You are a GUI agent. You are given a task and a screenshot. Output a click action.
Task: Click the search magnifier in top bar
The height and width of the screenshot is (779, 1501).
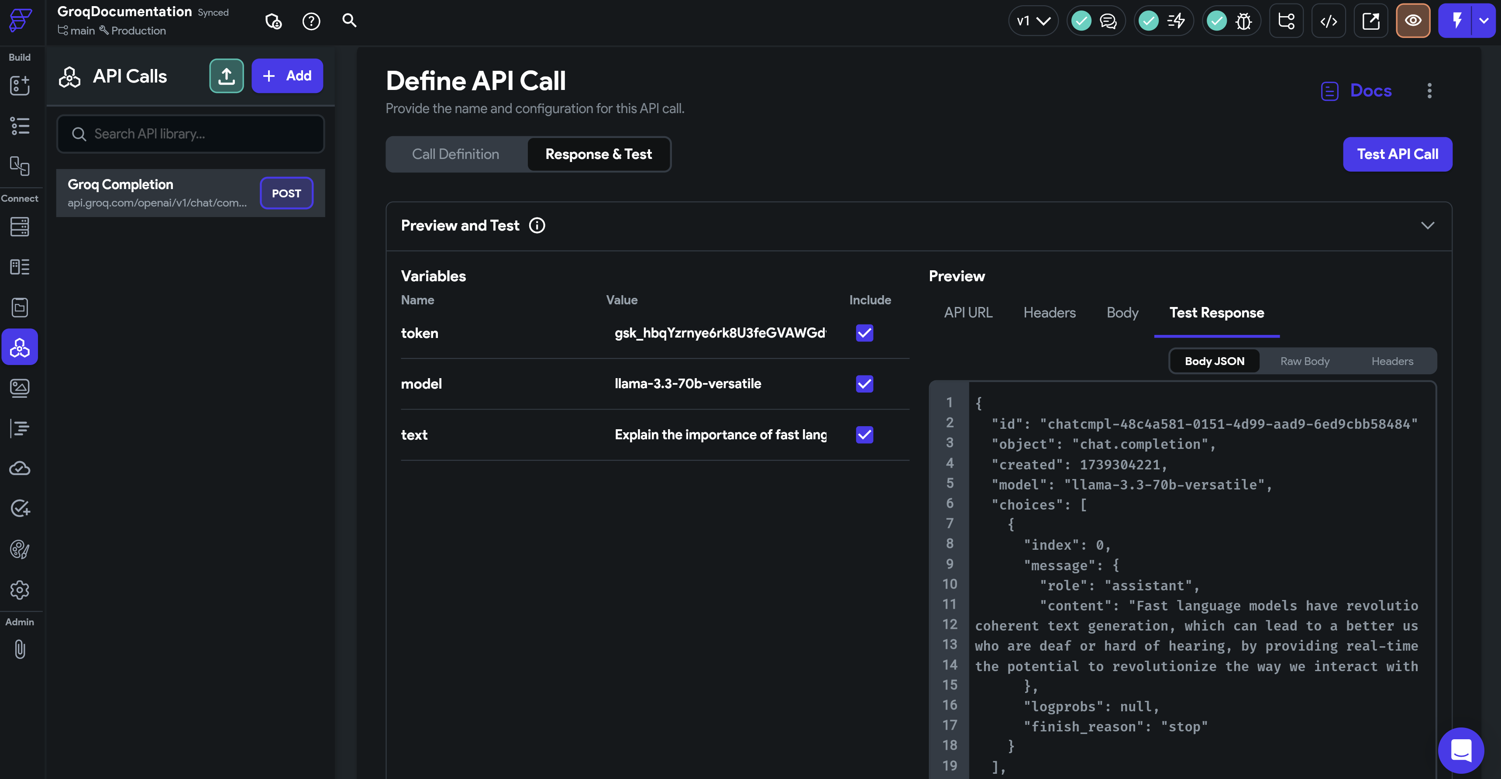pyautogui.click(x=349, y=21)
